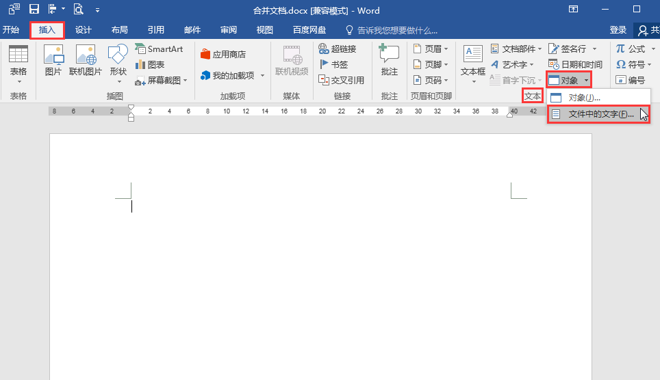Insert a chart via 图表

[x=150, y=65]
